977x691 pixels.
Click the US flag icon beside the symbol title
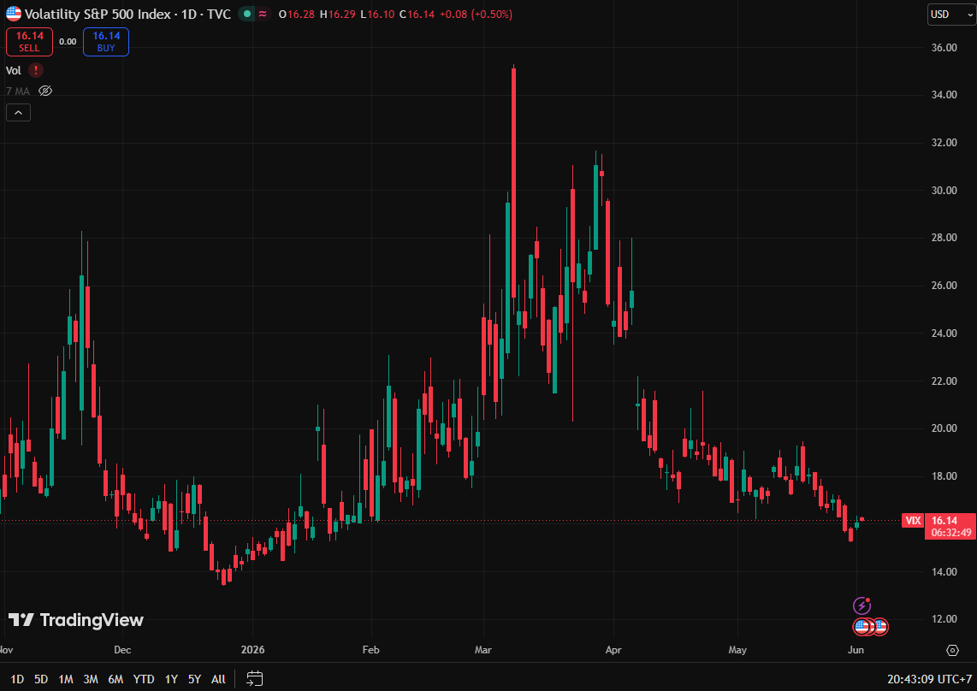13,14
